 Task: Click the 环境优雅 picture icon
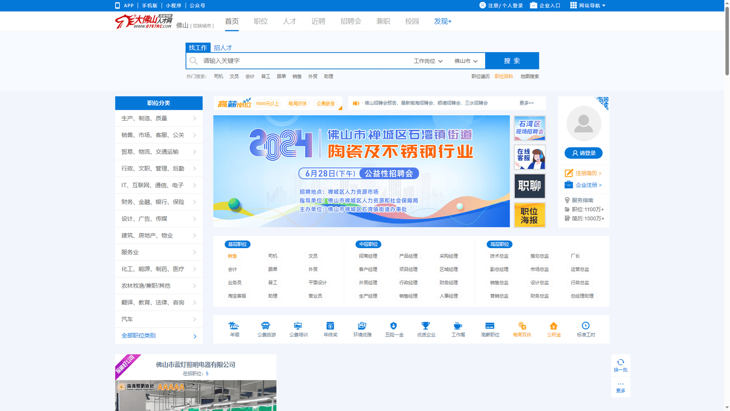pyautogui.click(x=362, y=326)
